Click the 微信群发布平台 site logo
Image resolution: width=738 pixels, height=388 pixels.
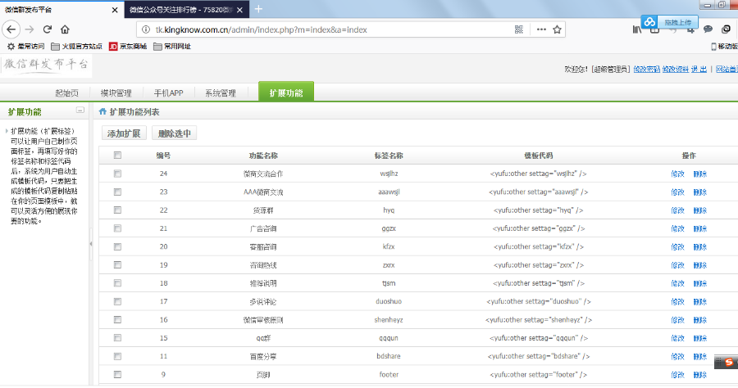pos(46,65)
